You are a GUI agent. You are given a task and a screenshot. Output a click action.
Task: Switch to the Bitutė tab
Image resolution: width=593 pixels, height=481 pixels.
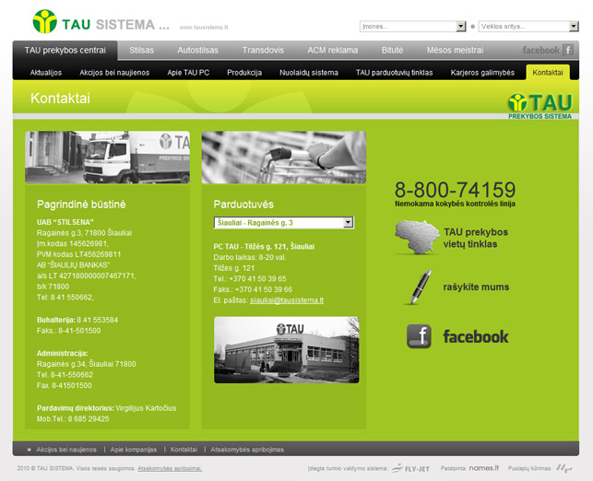pyautogui.click(x=392, y=51)
